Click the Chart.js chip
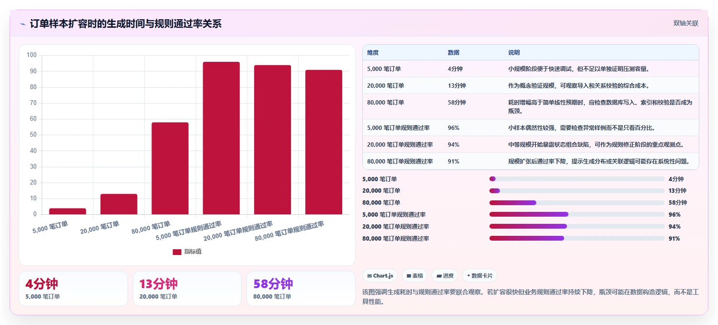The image size is (718, 325). [380, 276]
